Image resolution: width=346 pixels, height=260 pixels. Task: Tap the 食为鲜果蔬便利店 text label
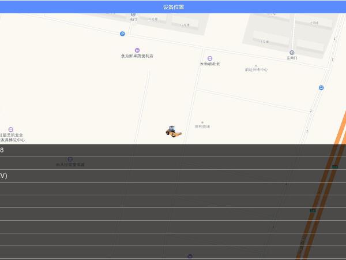[x=137, y=56]
